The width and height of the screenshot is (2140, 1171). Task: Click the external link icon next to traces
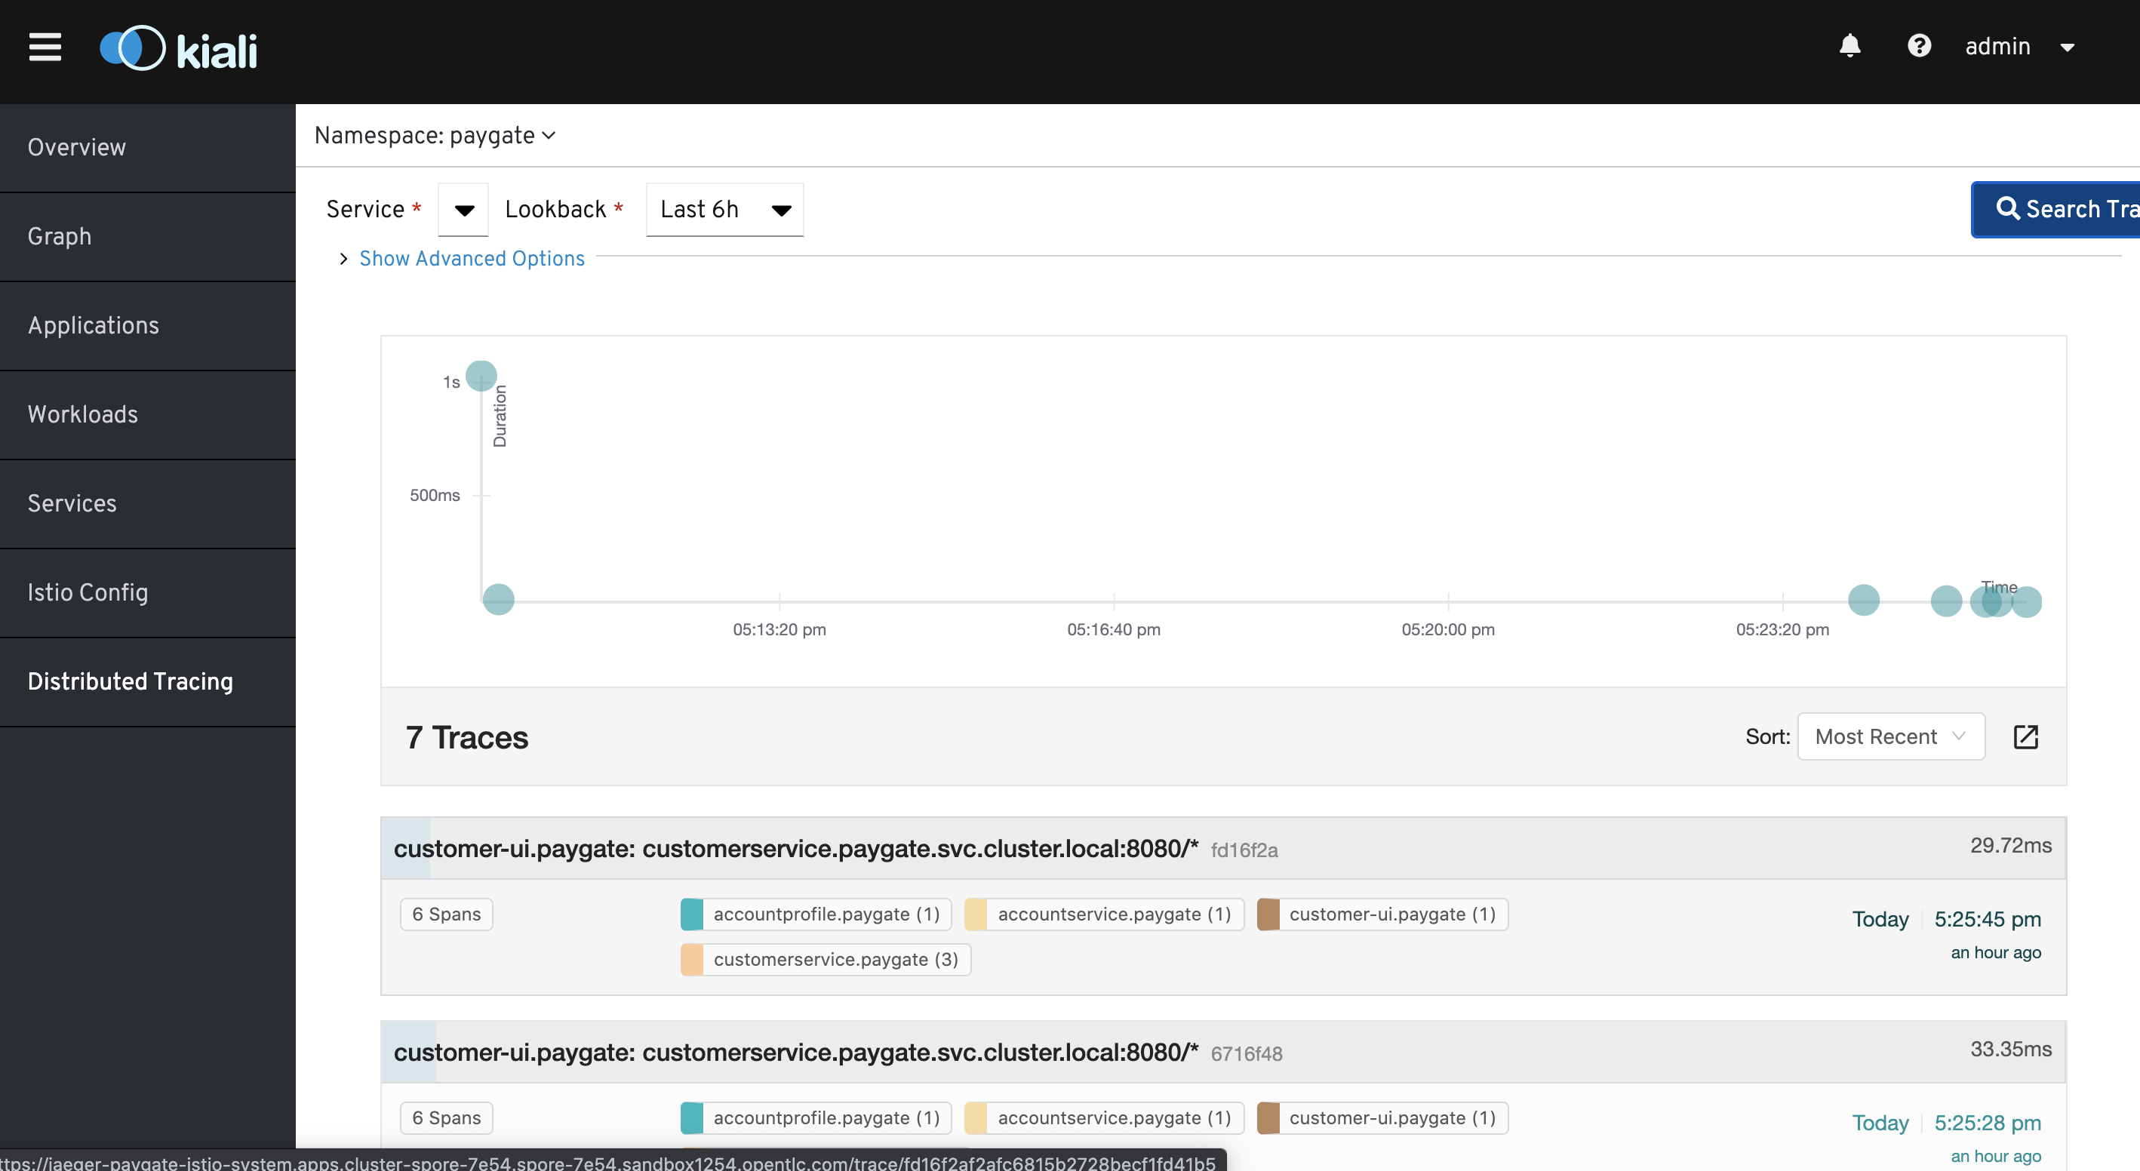pos(2025,736)
